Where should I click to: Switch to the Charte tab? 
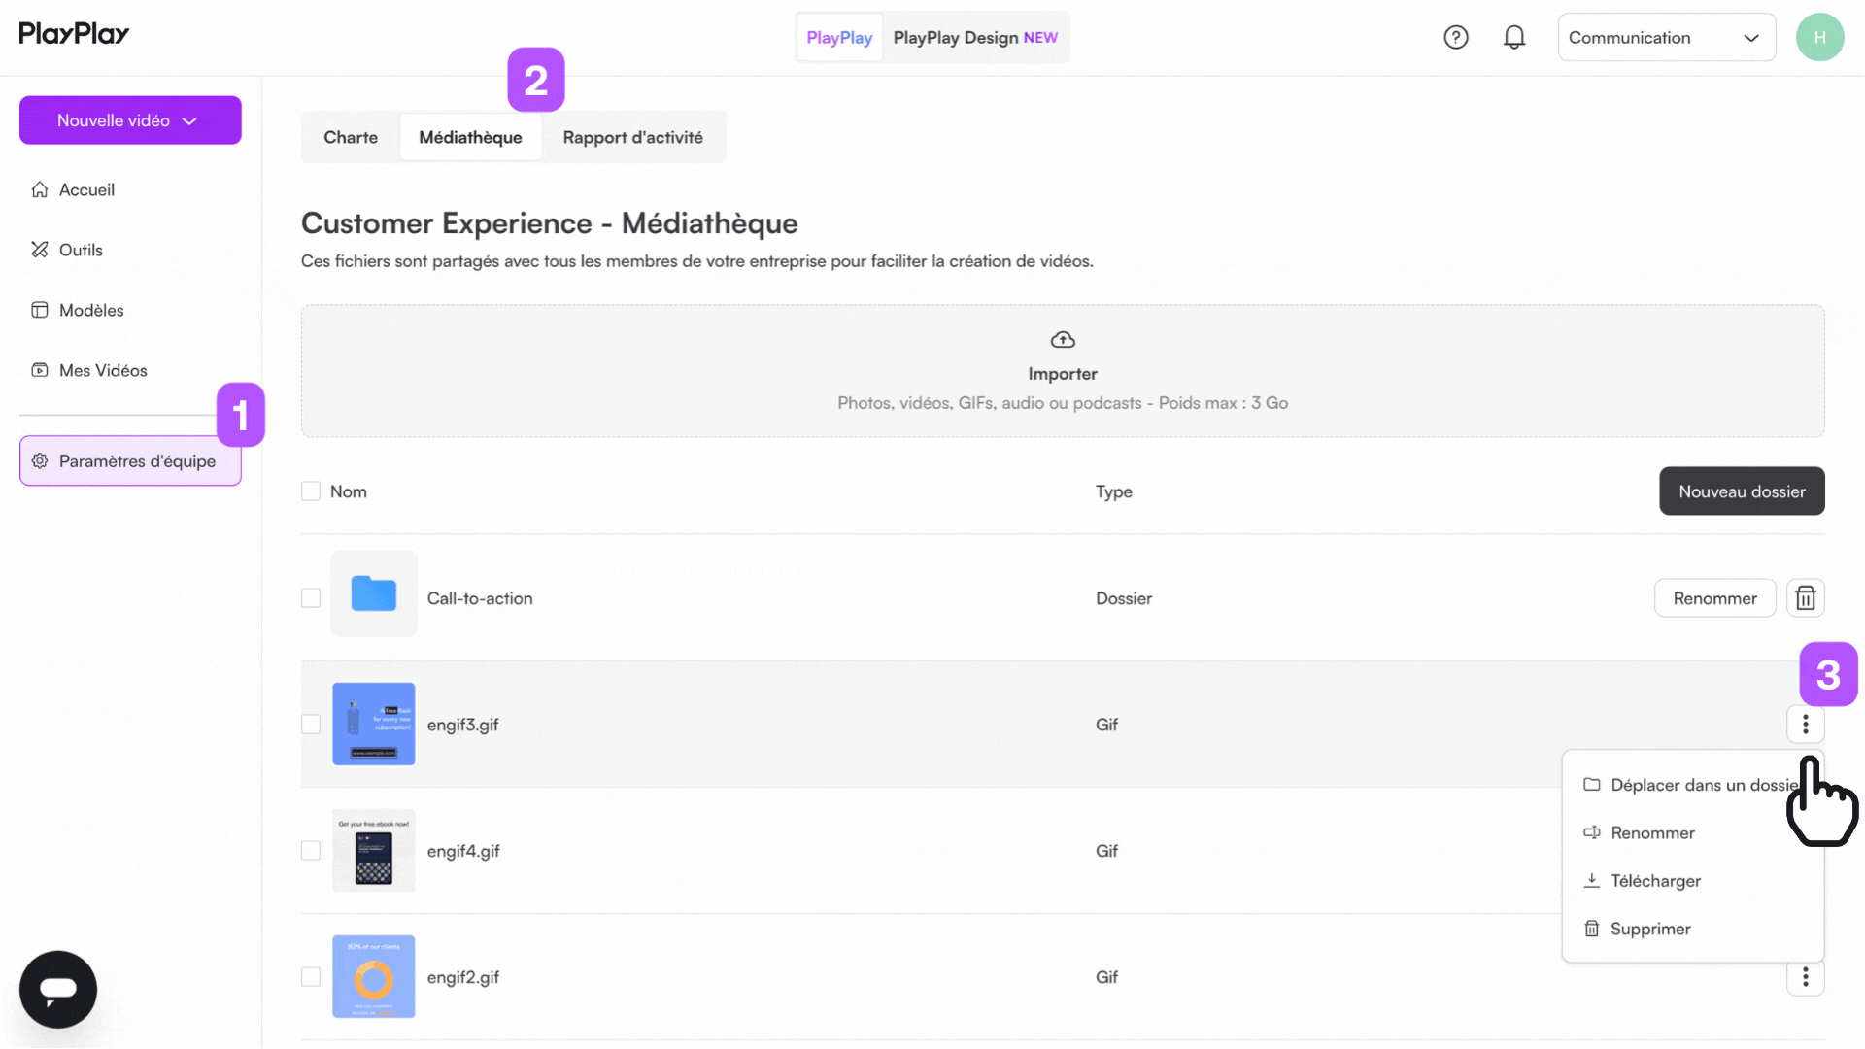tap(351, 137)
